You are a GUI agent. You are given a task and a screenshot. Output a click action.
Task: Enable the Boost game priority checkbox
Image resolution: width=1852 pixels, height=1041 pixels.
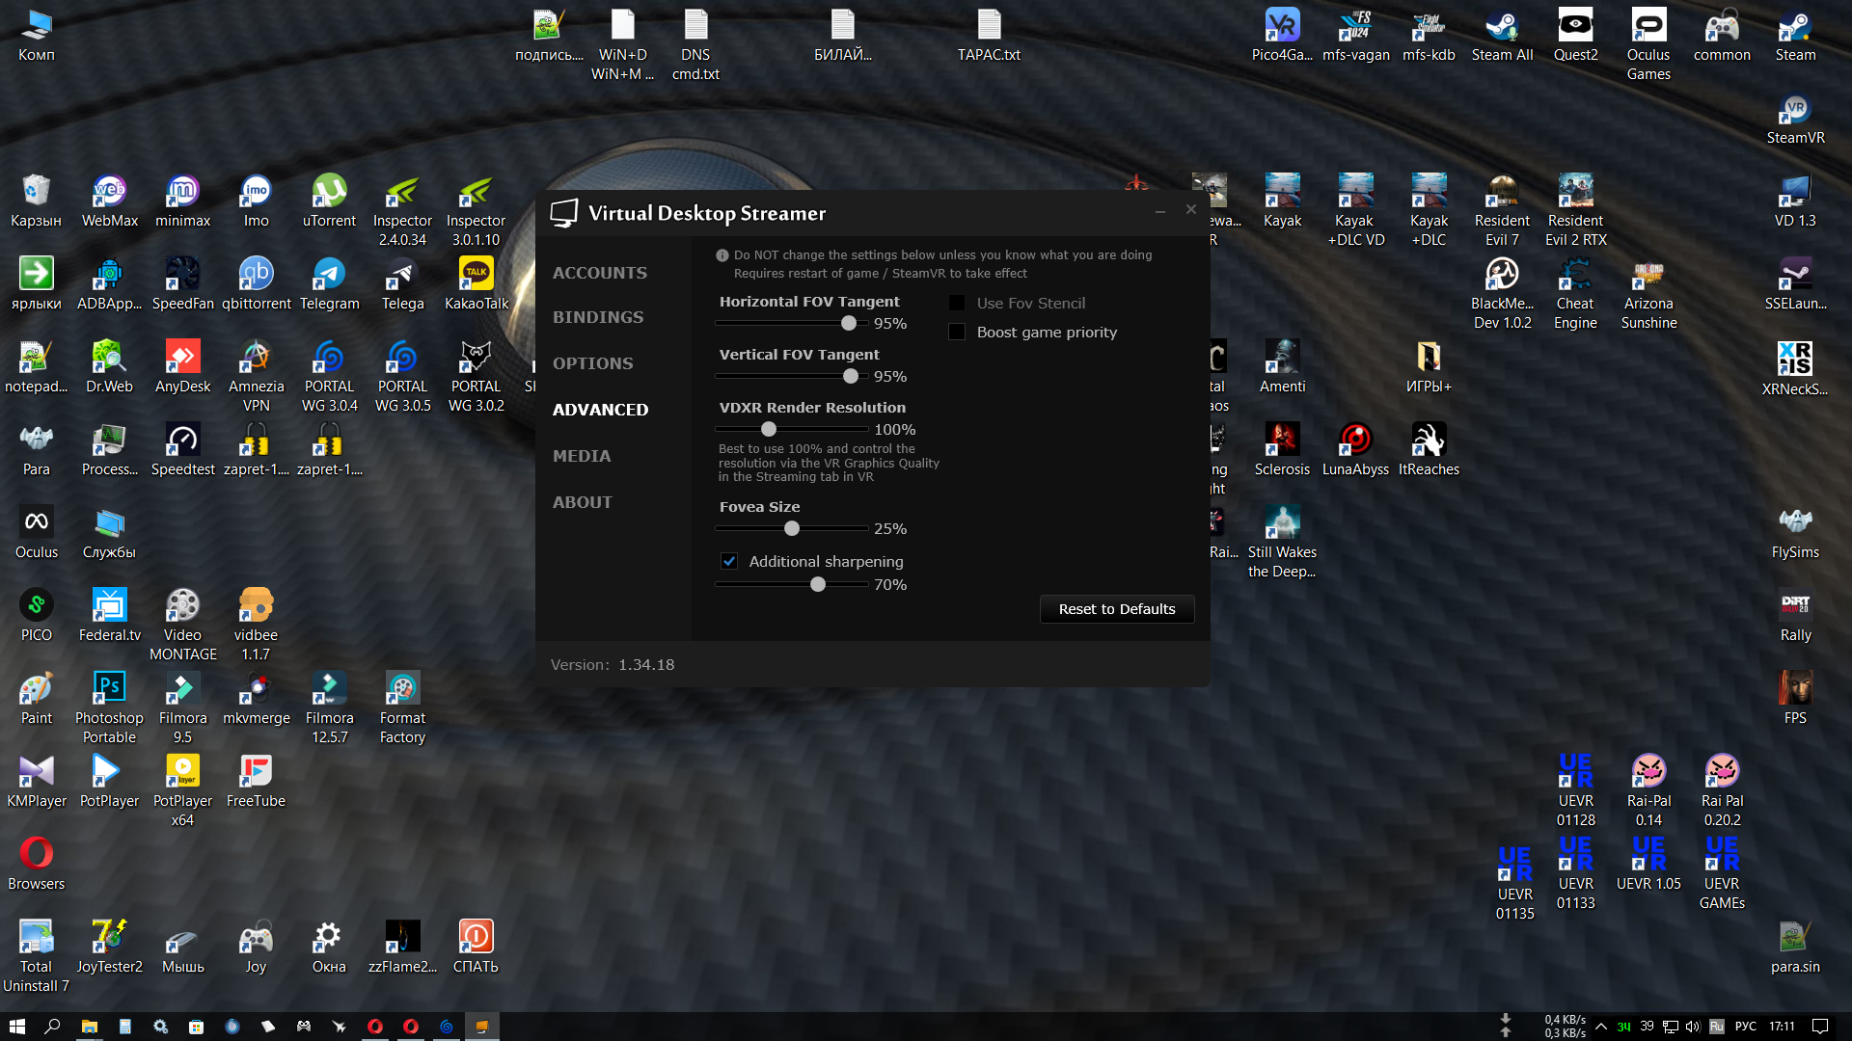tap(957, 332)
